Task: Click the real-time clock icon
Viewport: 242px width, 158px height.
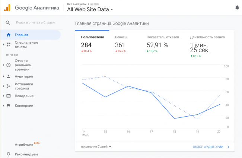Action: (x=8, y=65)
